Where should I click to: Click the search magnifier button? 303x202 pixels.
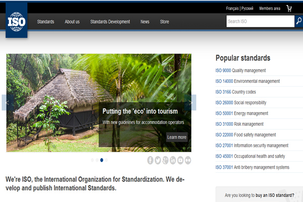click(x=298, y=21)
